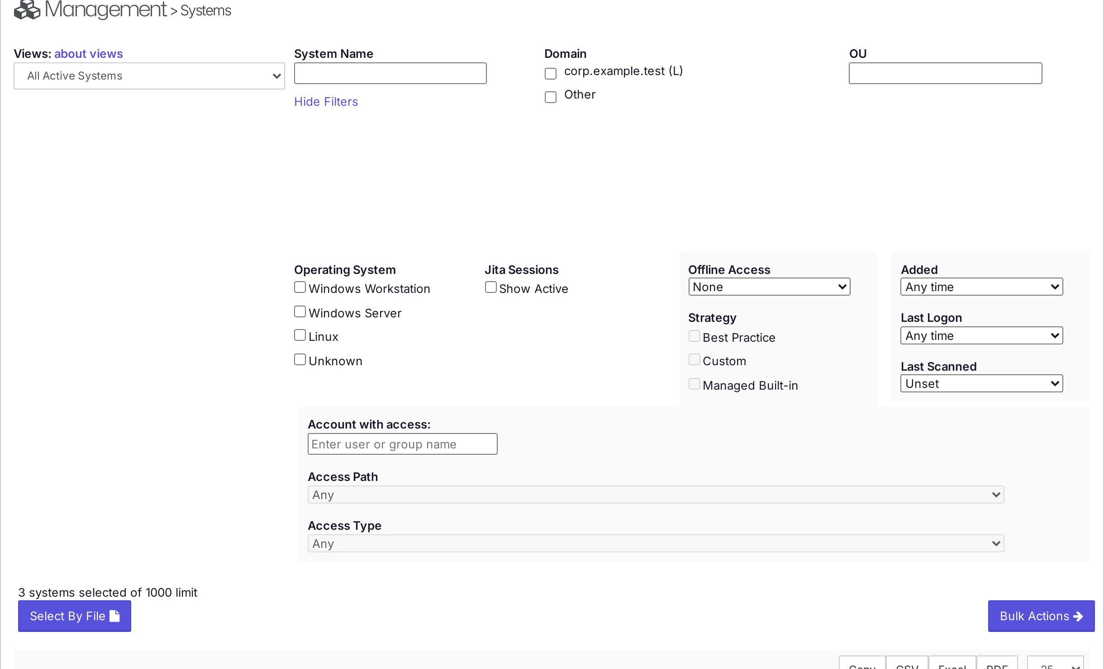Open the Last Logon dropdown
Image resolution: width=1104 pixels, height=669 pixels.
981,336
